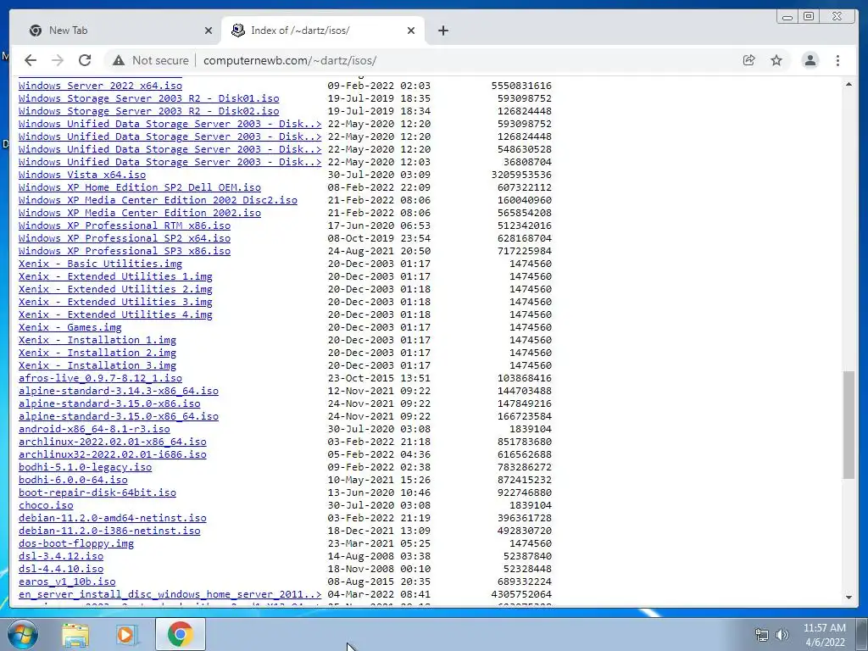The height and width of the screenshot is (651, 868).
Task: Close the Index of /~dartz/isos/ tab
Action: tap(411, 31)
